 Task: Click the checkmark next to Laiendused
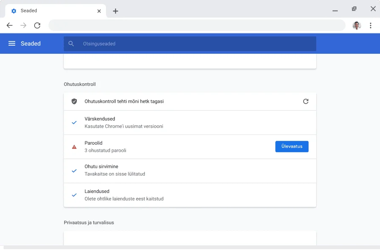pos(74,195)
